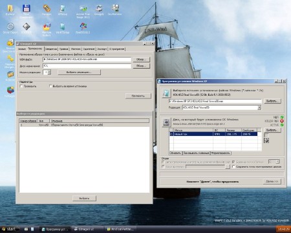Switch to the WinTool Partition taskbar button

[121, 229]
